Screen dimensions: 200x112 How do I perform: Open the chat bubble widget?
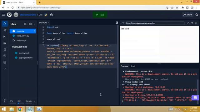click(195, 98)
